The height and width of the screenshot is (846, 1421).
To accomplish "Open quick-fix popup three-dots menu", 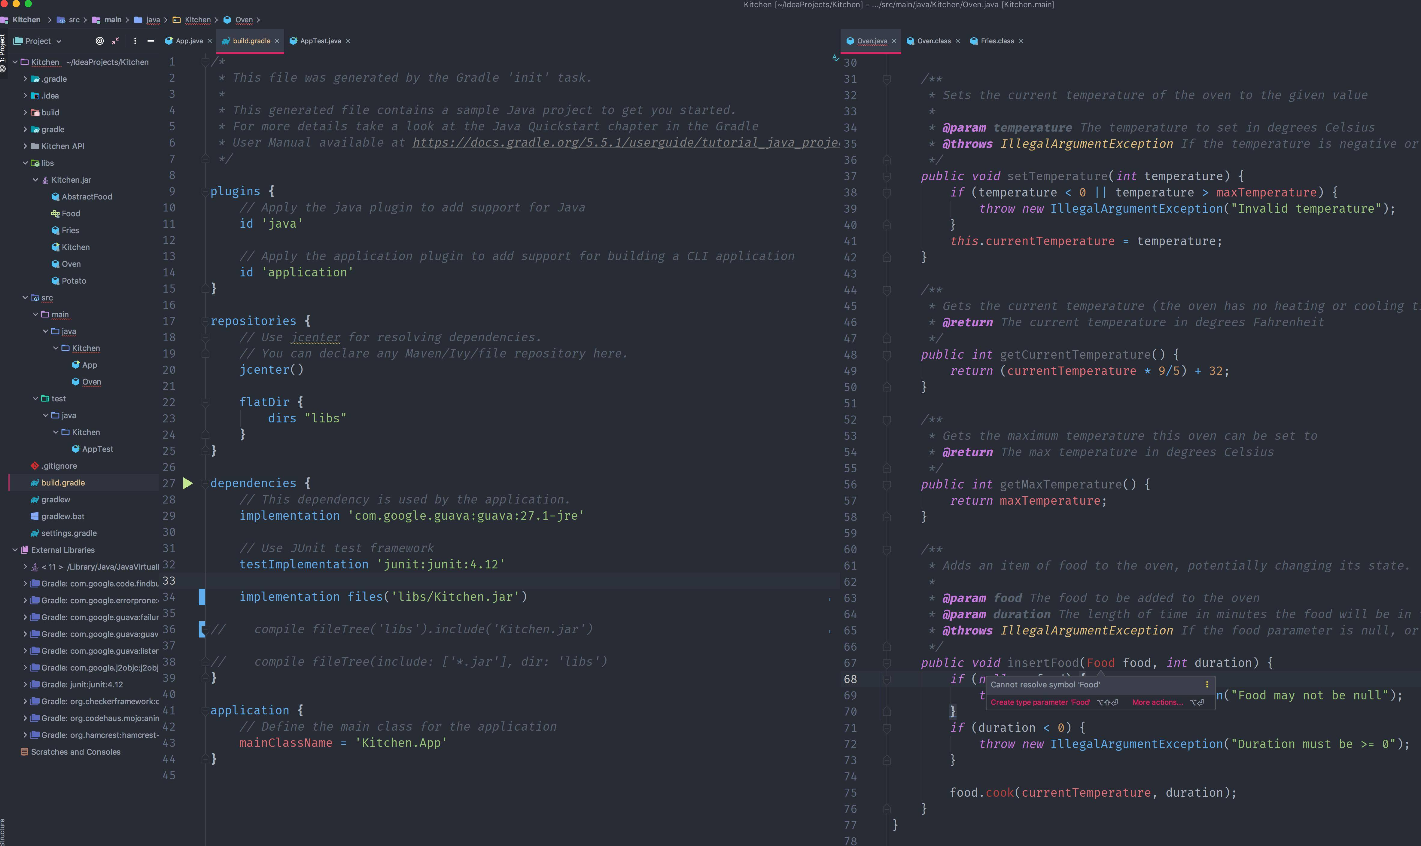I will click(1207, 684).
